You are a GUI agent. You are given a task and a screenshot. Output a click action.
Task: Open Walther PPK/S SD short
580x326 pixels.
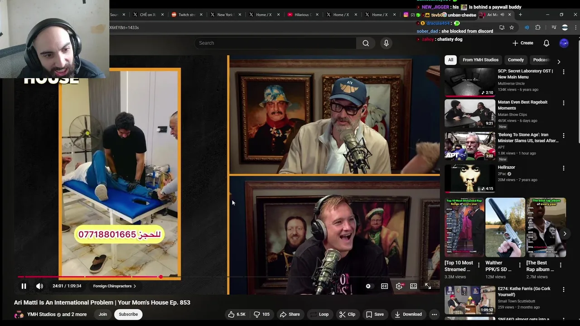pos(505,227)
